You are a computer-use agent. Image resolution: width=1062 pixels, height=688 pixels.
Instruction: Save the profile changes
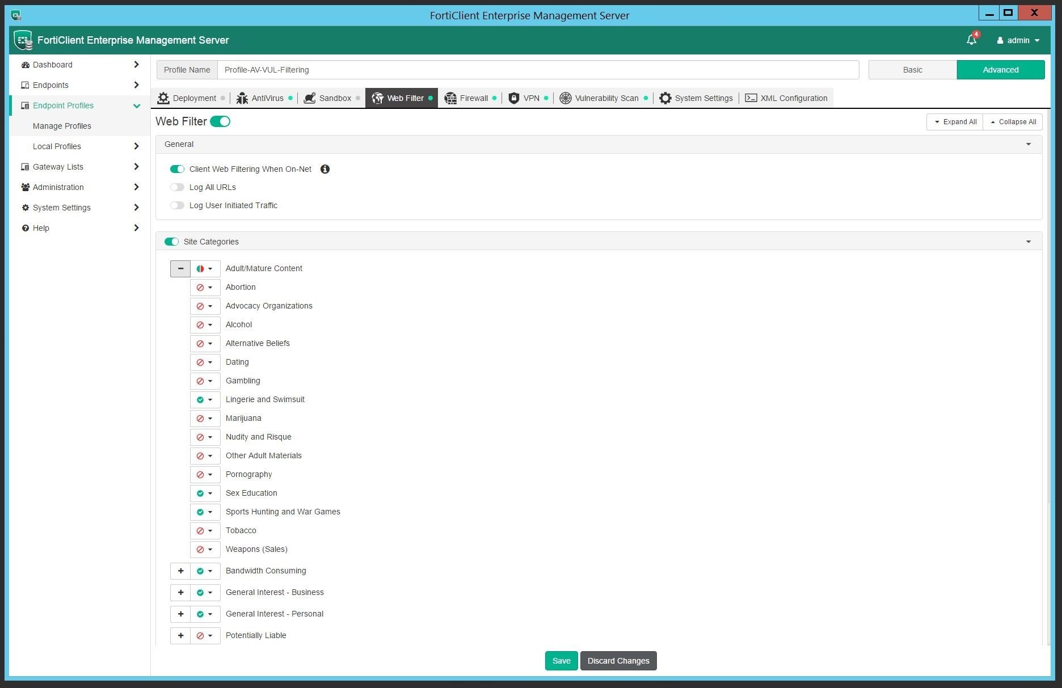tap(560, 660)
